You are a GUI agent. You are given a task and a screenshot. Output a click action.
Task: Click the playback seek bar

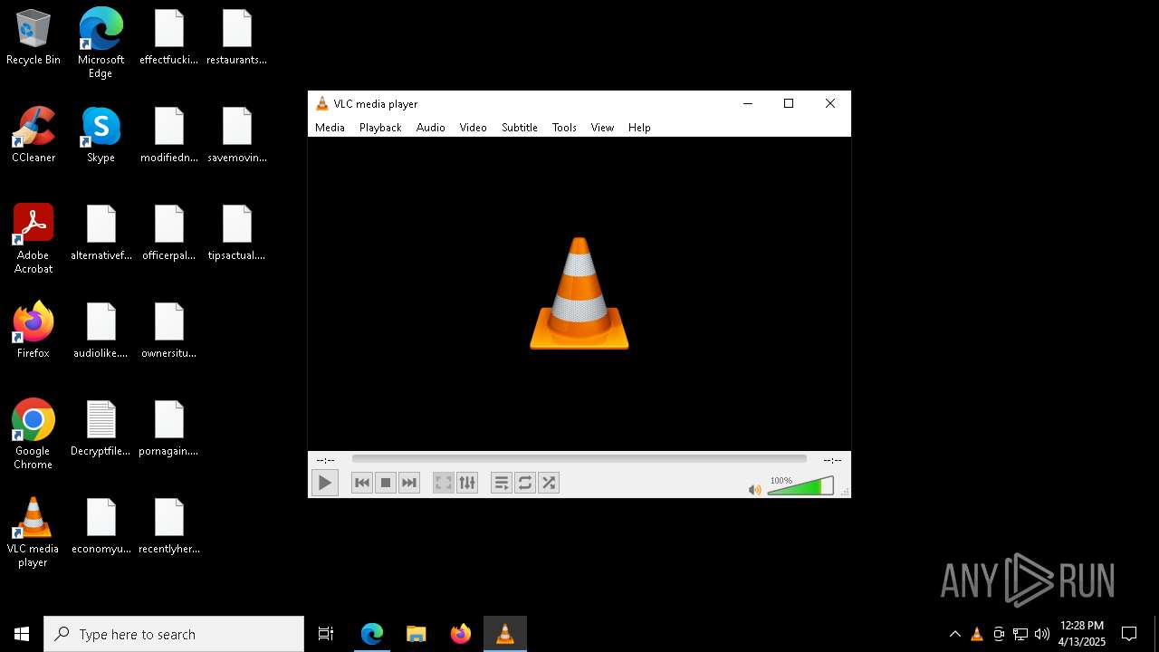pos(579,459)
